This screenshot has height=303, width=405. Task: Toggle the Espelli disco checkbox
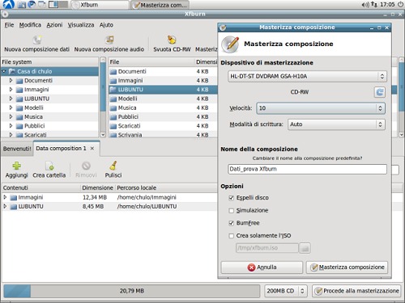click(x=231, y=198)
